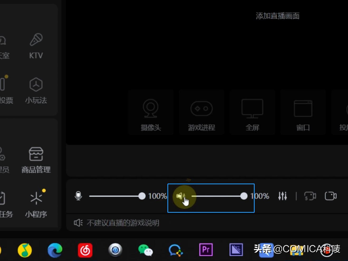This screenshot has height=261, width=348.
Task: Mute the microphone input
Action: (x=78, y=196)
